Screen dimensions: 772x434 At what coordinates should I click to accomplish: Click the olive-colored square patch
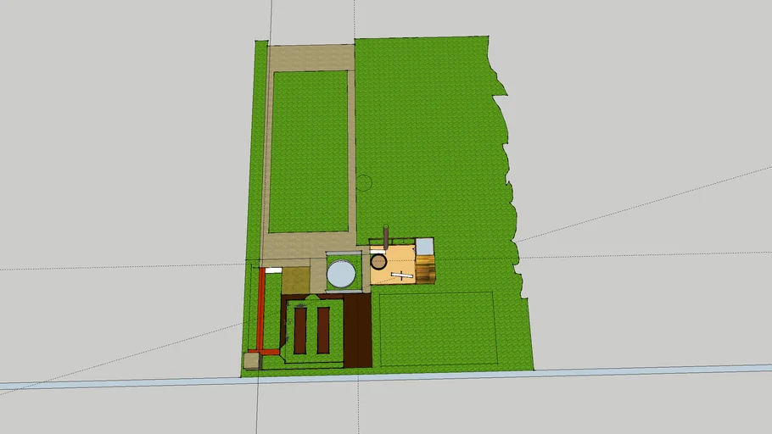[296, 280]
